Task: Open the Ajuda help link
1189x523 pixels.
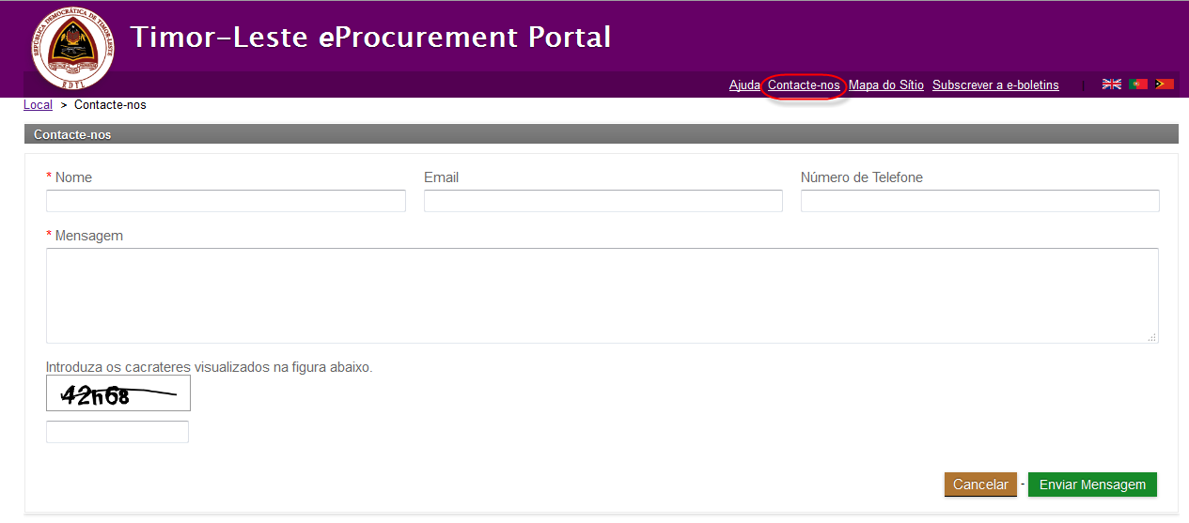Action: (744, 85)
